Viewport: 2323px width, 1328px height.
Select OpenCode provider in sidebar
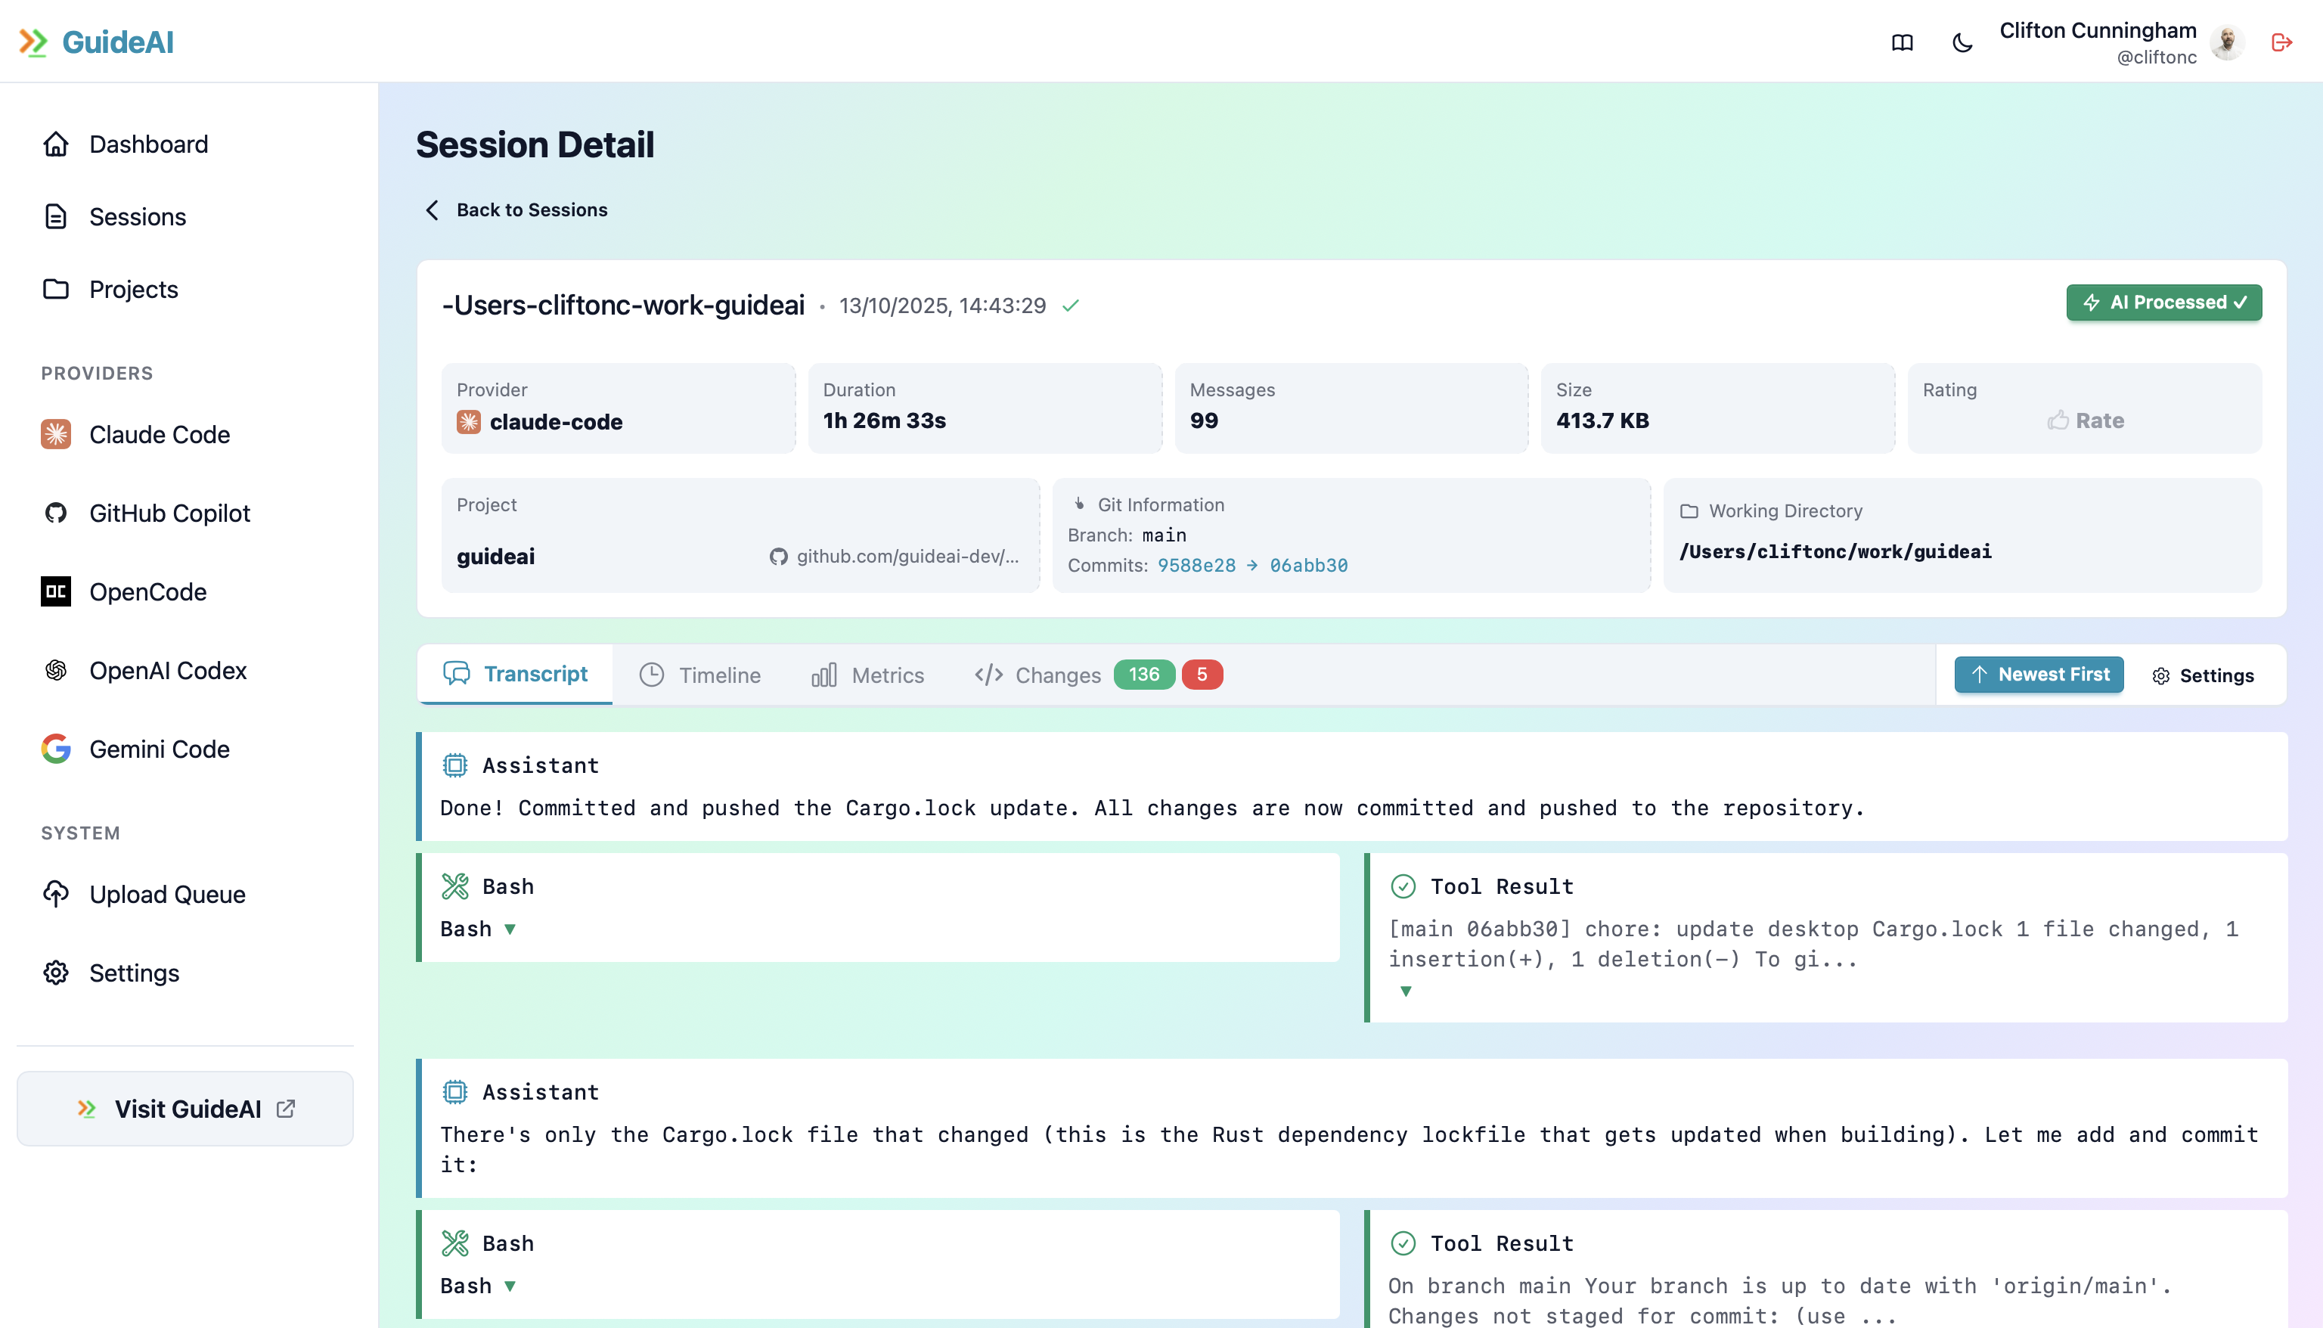click(147, 592)
